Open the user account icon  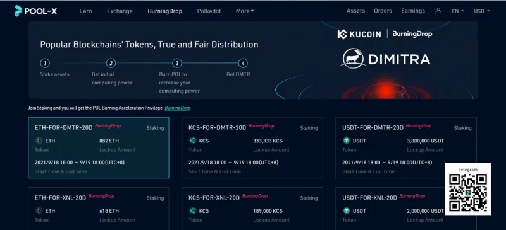click(x=438, y=11)
